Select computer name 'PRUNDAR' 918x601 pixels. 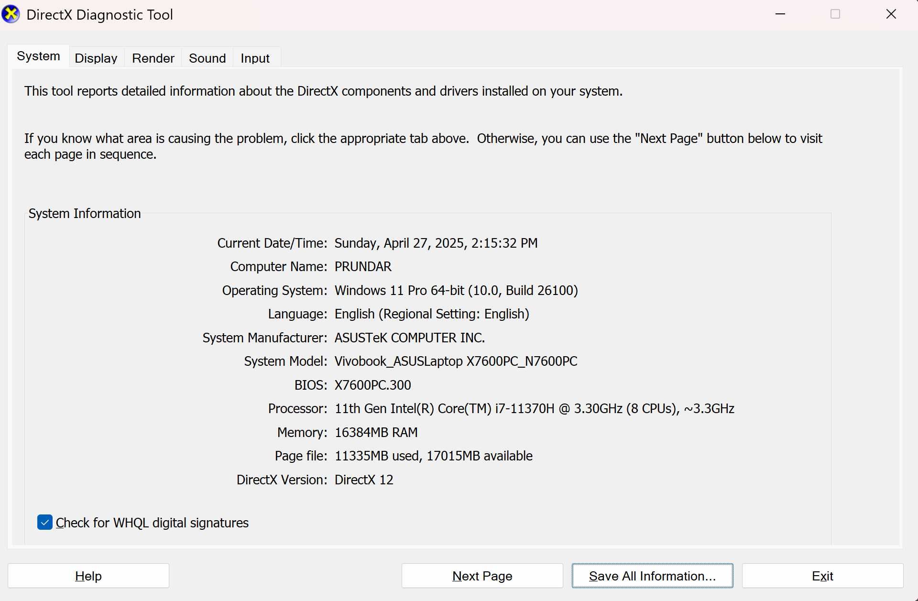tap(363, 266)
